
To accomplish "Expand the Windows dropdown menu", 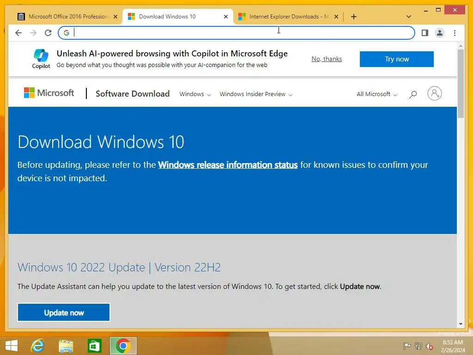I will [195, 94].
